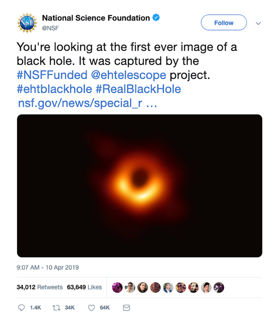Follow the nsf.gov/news link

click(x=87, y=103)
